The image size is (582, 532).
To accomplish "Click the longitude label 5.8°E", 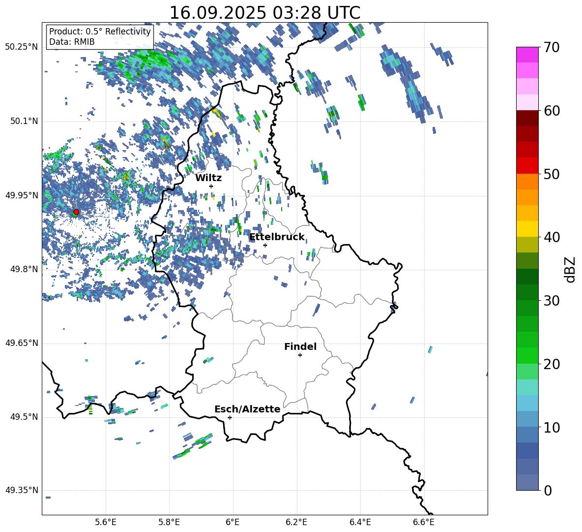I will (x=169, y=522).
